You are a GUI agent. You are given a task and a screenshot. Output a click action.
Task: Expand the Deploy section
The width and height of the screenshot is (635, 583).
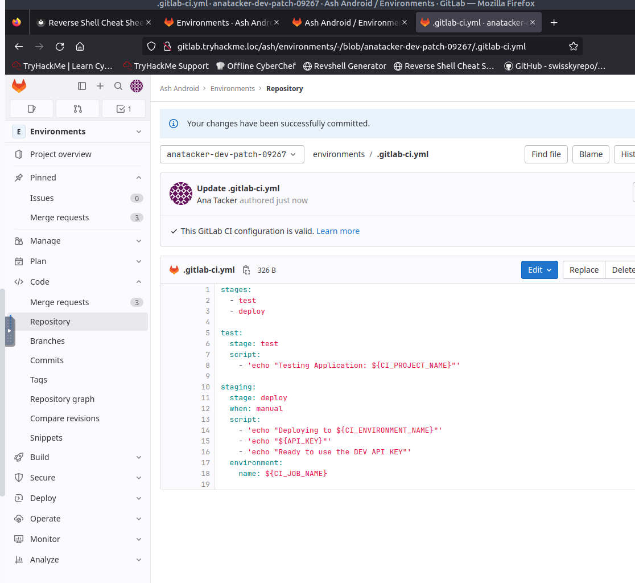(139, 498)
